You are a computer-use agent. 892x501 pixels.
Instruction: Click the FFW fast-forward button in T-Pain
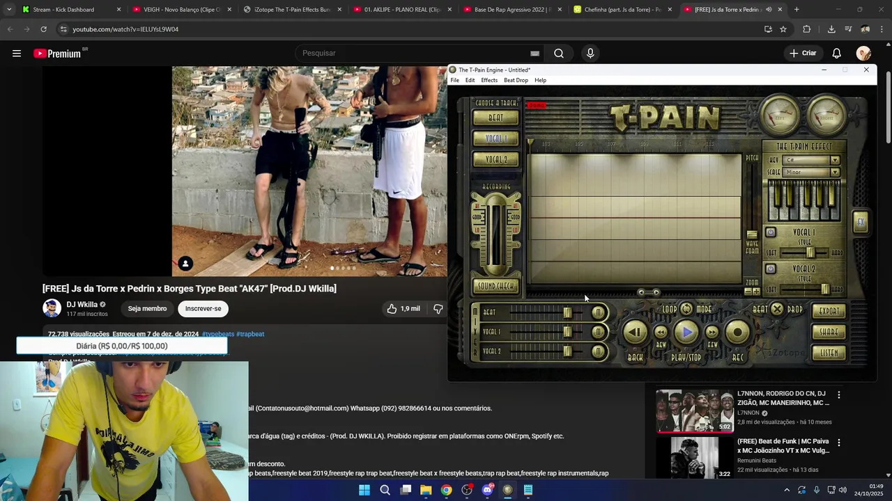coord(712,333)
